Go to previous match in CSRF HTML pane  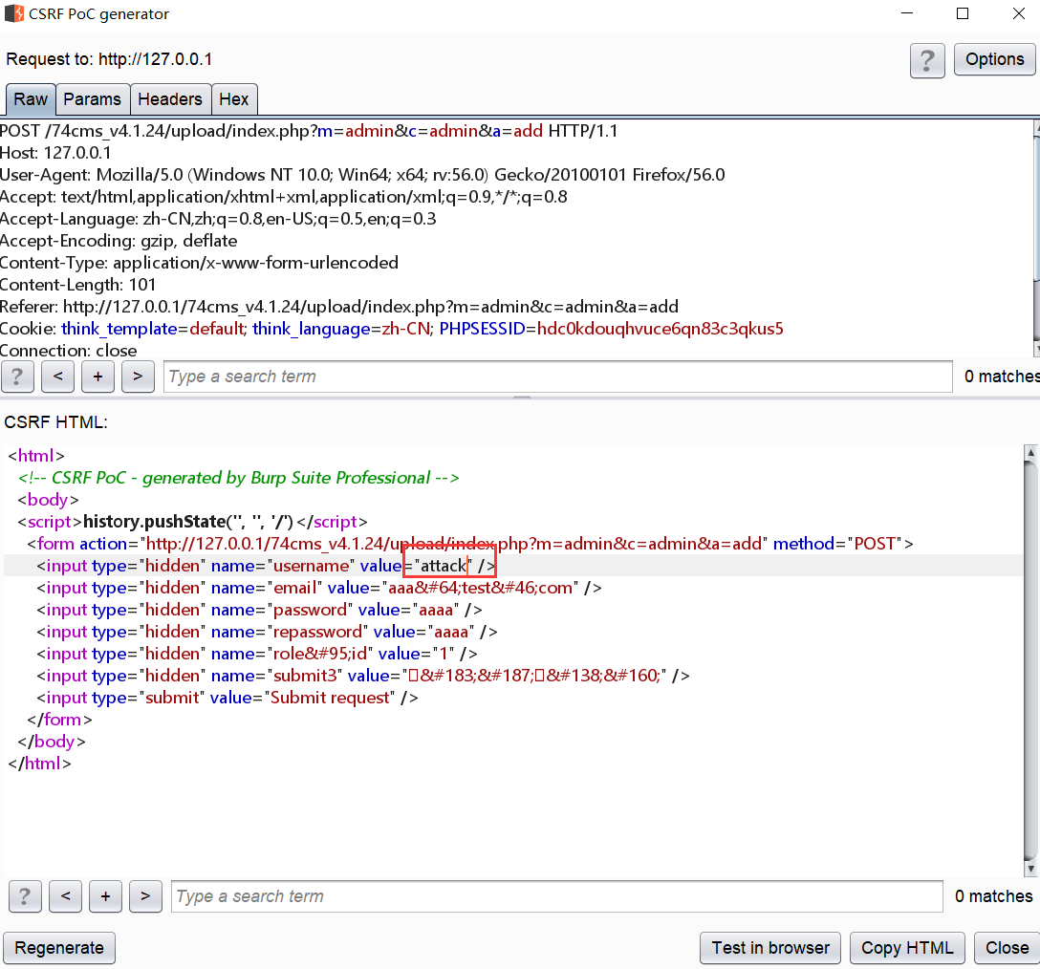[66, 896]
